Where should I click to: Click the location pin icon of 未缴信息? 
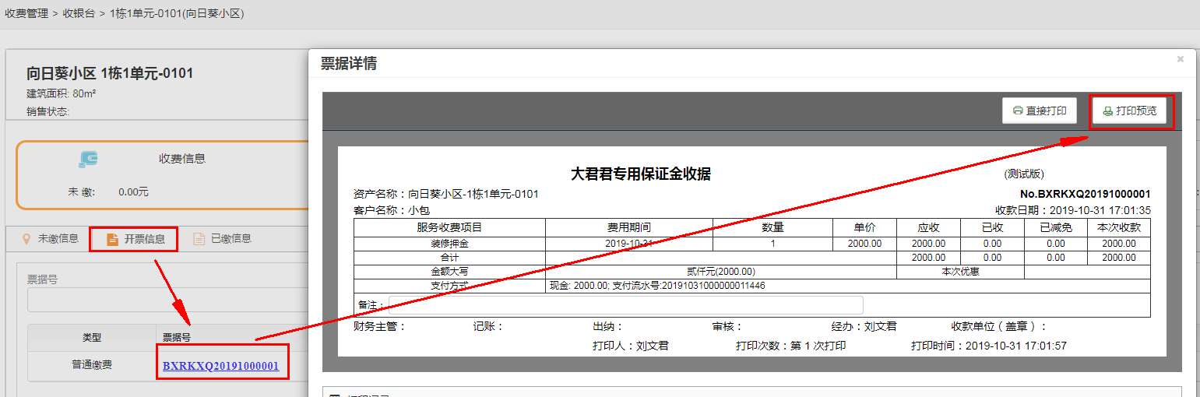point(26,238)
